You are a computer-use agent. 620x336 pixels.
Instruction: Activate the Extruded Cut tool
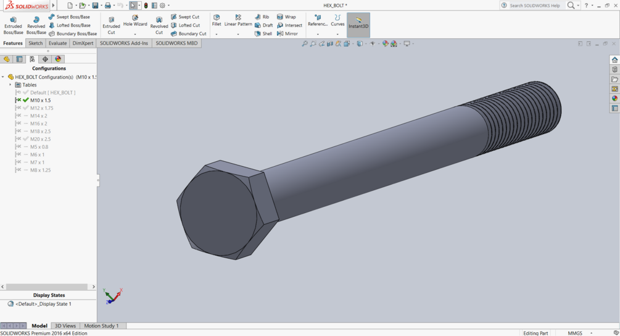(111, 25)
